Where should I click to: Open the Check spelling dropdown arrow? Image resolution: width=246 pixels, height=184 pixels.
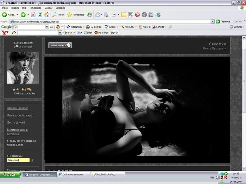pyautogui.click(x=118, y=27)
